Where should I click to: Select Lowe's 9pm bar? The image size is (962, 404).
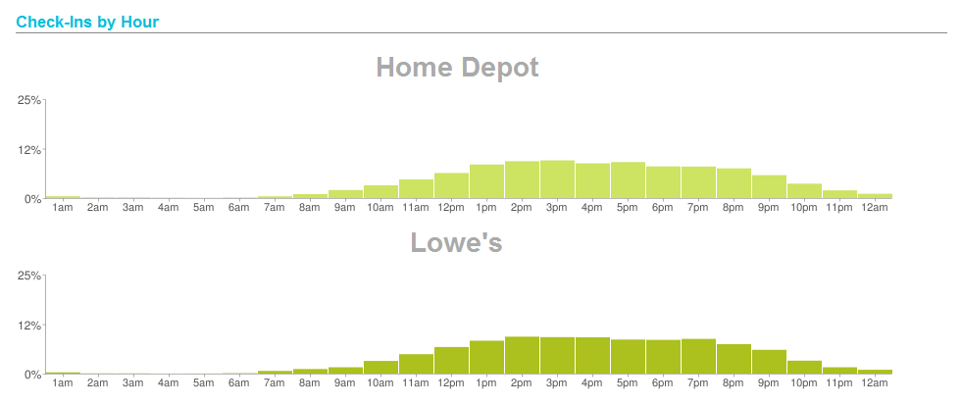[x=769, y=362]
